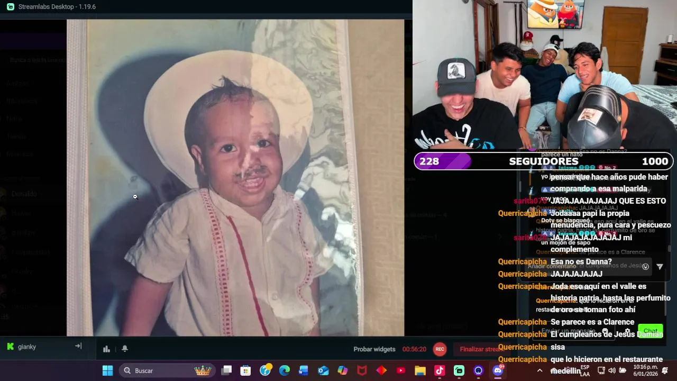Click the 00:56:20 stream timer

coord(414,349)
